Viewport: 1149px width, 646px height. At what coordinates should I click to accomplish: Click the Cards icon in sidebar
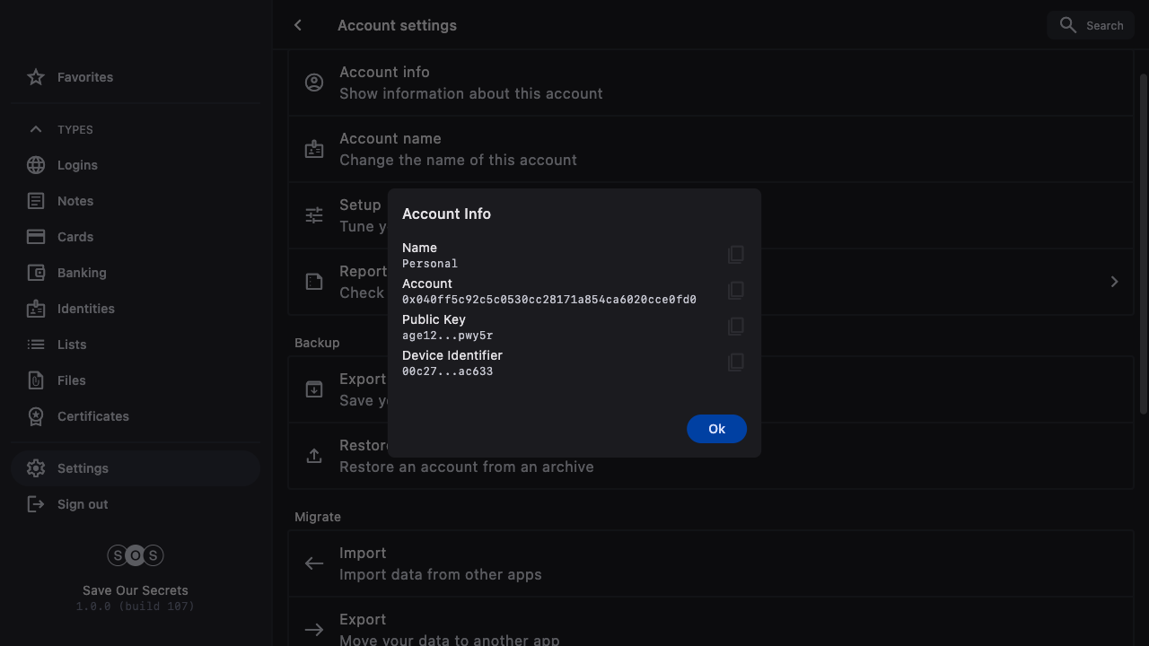[x=36, y=237]
